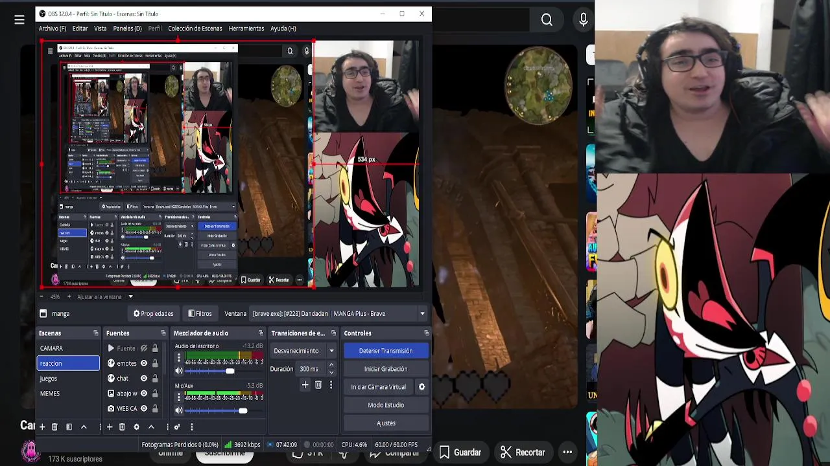Mute the Mic/Aux channel
The width and height of the screenshot is (830, 466).
tap(179, 410)
